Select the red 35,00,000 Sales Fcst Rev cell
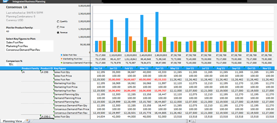The image size is (277, 123). point(115,79)
